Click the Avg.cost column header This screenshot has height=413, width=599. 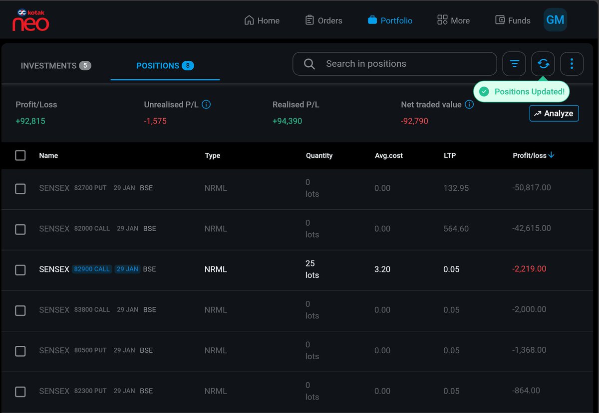(x=389, y=155)
